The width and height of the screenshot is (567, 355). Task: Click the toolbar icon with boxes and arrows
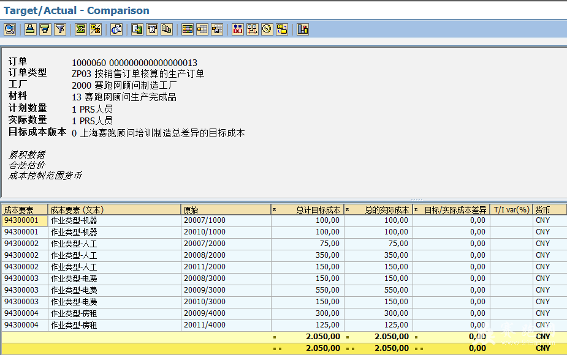tap(252, 29)
